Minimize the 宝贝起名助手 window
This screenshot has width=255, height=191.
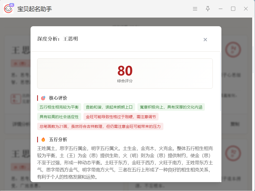[220, 9]
